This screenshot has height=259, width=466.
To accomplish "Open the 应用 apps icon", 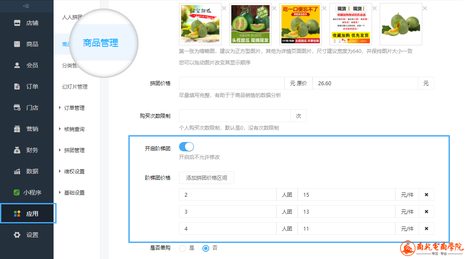I will [17, 214].
